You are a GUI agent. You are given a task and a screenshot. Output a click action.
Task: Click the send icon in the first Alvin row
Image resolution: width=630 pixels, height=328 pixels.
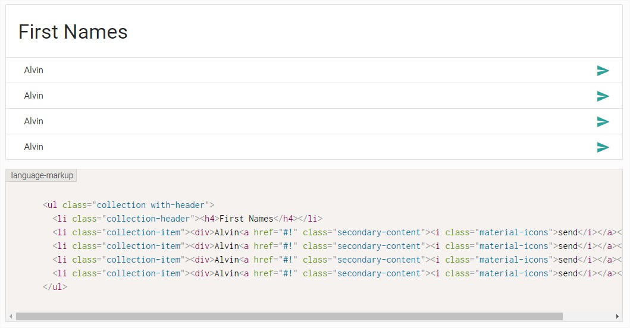[x=603, y=71]
